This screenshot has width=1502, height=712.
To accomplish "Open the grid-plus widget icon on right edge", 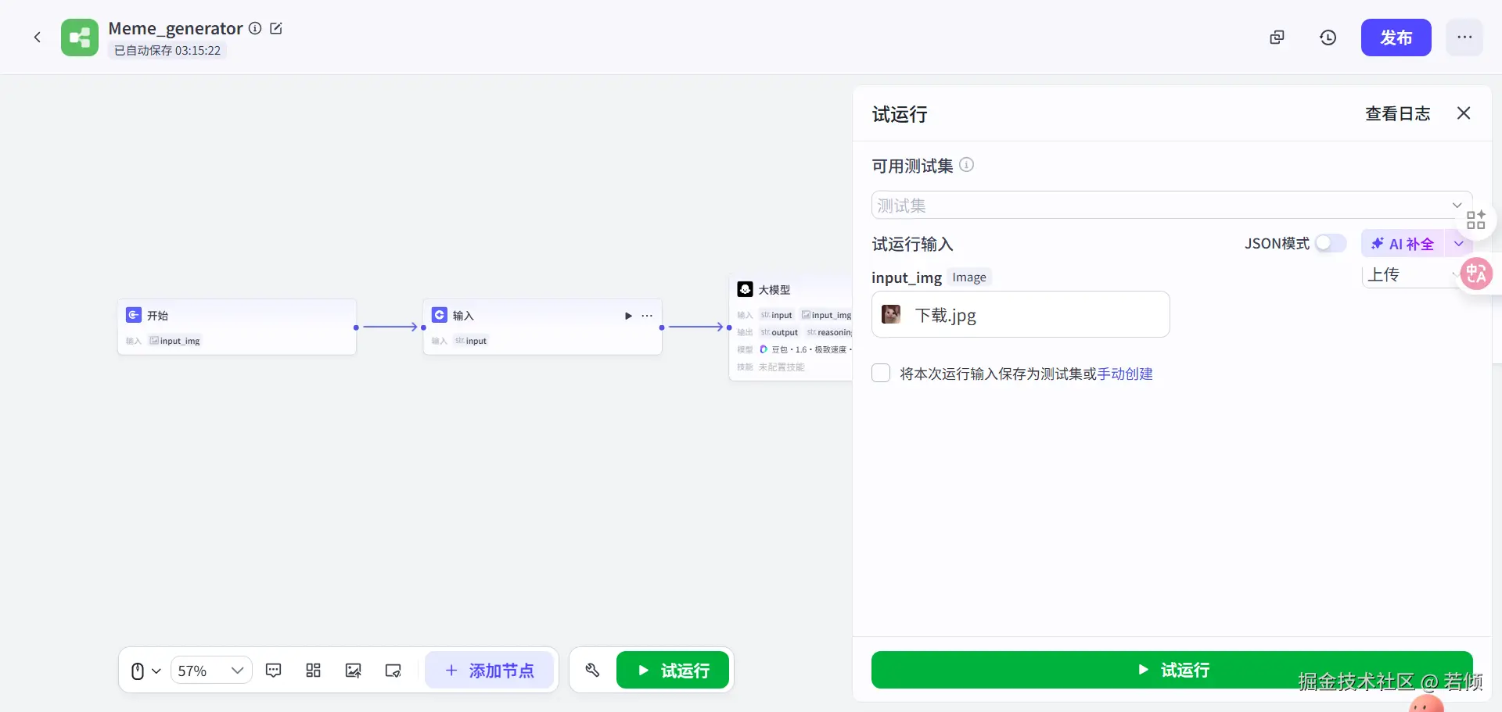I will [1476, 220].
